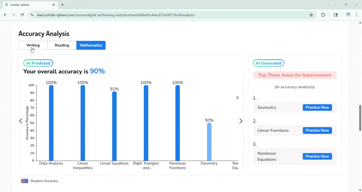Bookmark this page with the star icon
The height and width of the screenshot is (192, 362).
pos(311,15)
